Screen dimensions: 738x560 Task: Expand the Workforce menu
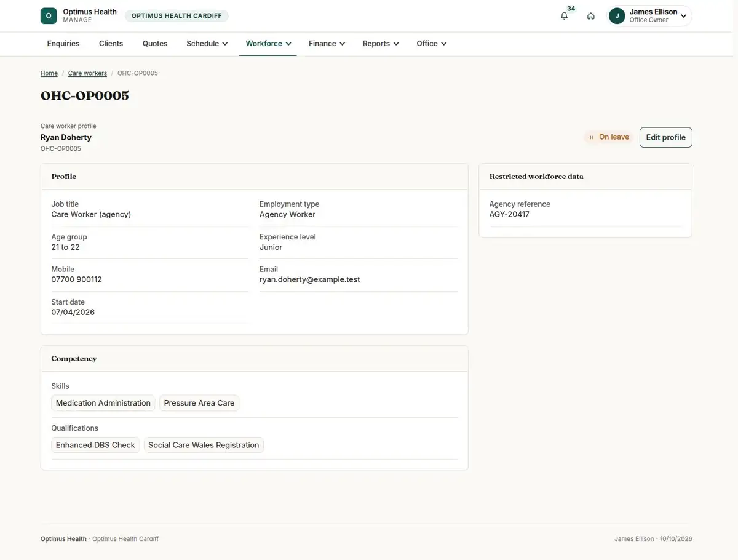pyautogui.click(x=268, y=44)
